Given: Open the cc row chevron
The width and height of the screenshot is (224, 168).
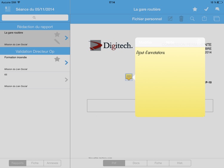Looking at the screenshot, I should [66, 80].
